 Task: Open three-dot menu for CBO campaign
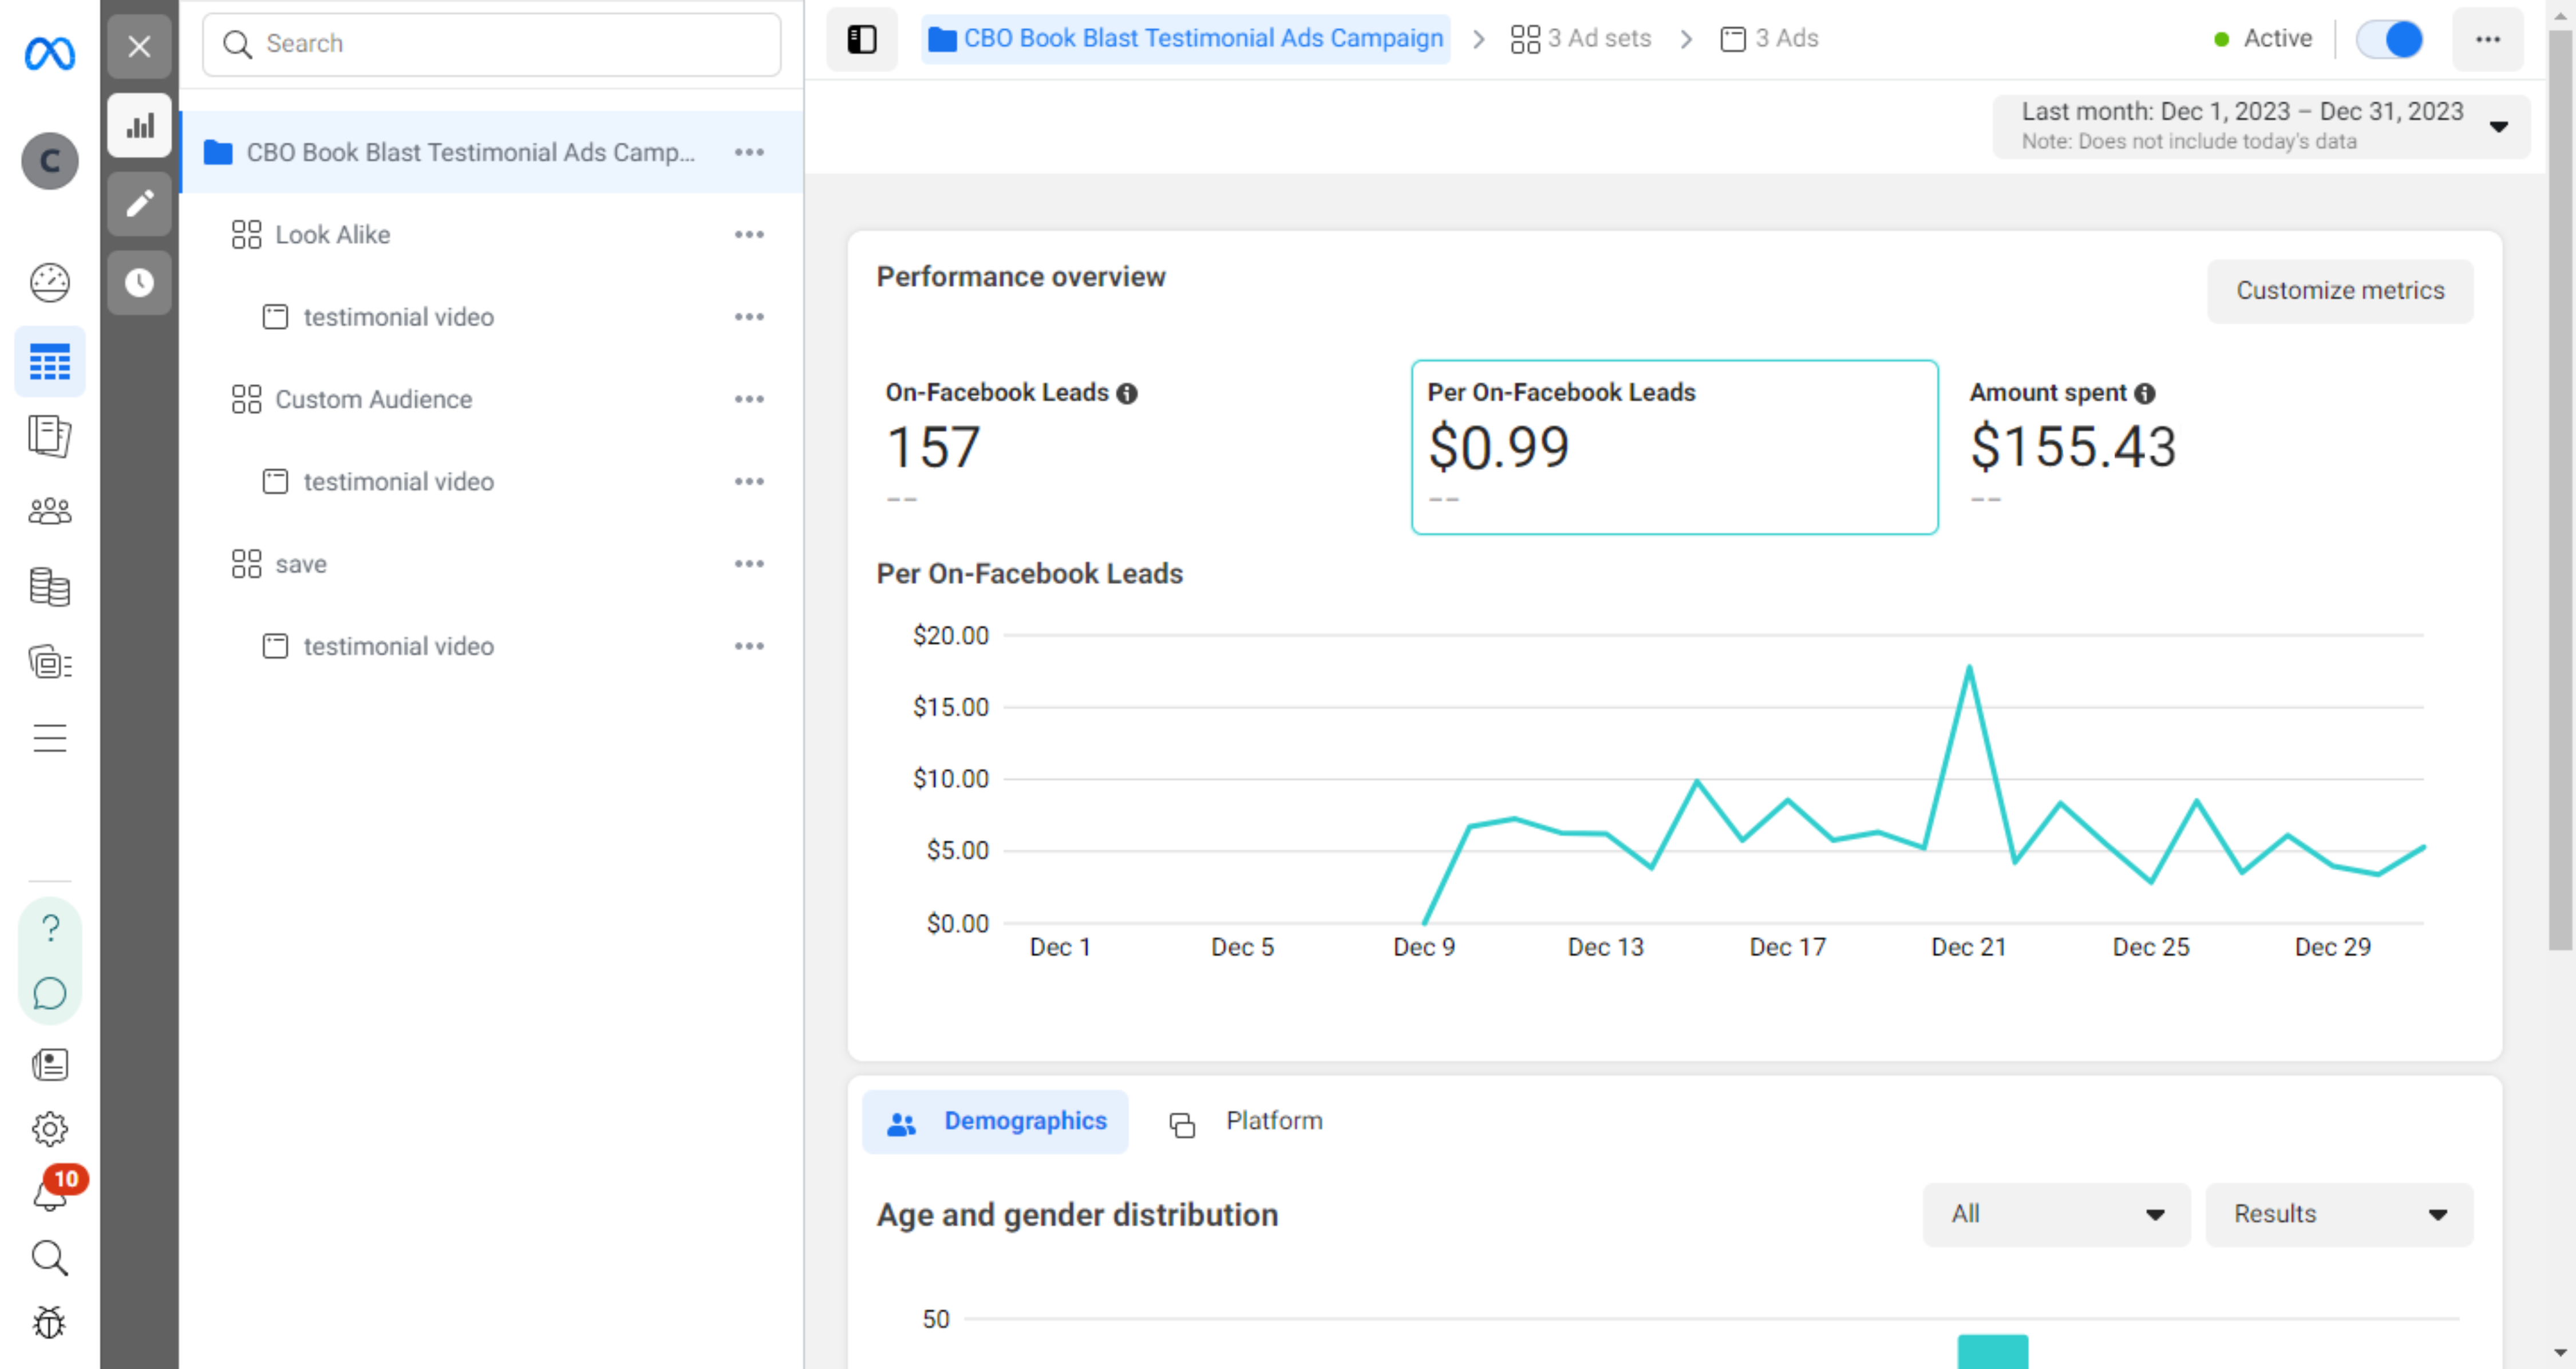coord(751,152)
